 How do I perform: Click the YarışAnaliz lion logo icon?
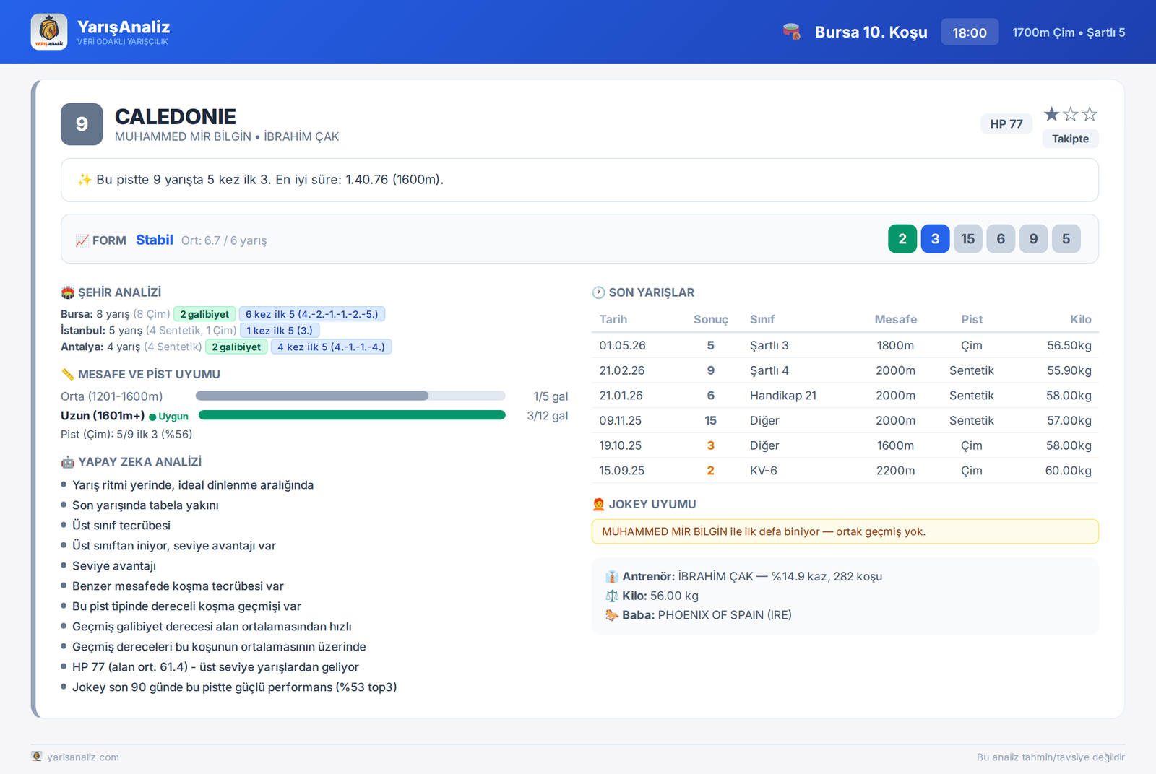pos(49,32)
